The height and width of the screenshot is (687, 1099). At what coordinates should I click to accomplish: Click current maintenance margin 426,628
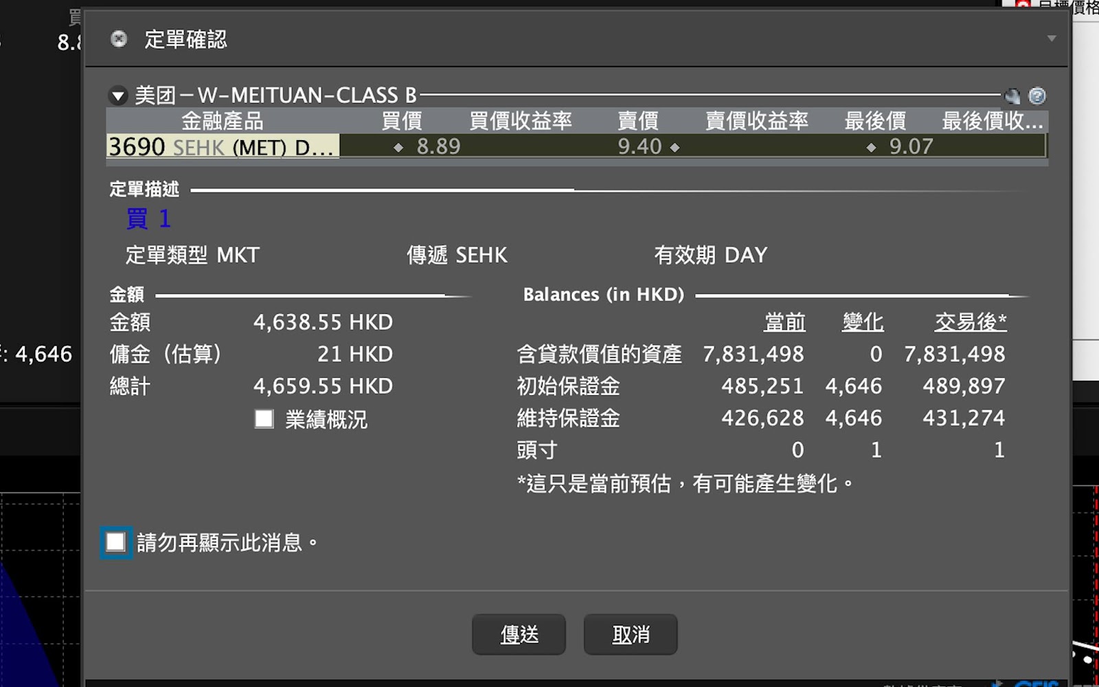click(x=762, y=418)
